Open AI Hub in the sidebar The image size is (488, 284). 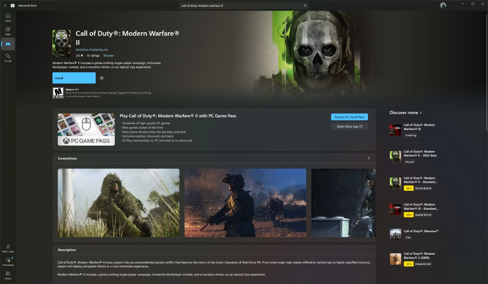click(8, 57)
